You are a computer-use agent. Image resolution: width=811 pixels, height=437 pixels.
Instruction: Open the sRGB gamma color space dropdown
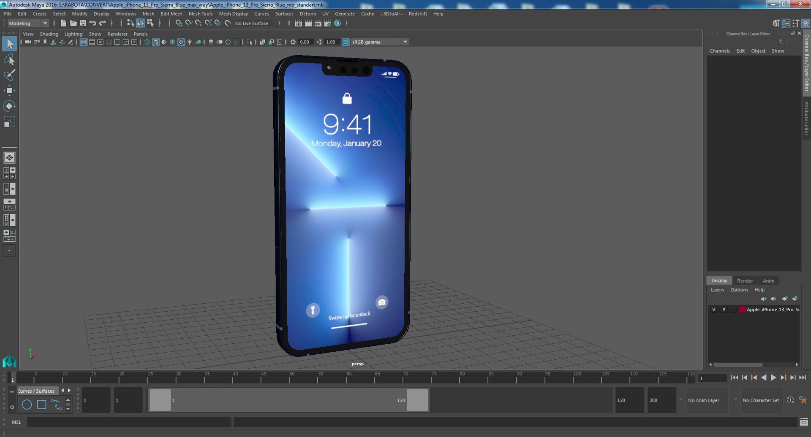pyautogui.click(x=379, y=42)
